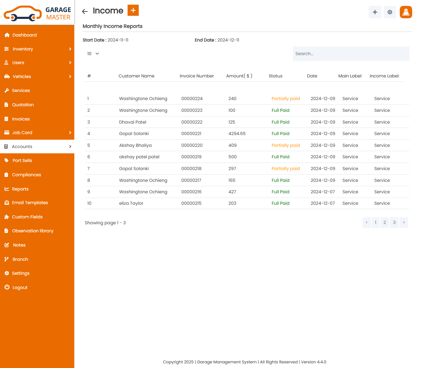The width and height of the screenshot is (423, 368).
Task: Go to page 2 of results
Action: pos(385,222)
